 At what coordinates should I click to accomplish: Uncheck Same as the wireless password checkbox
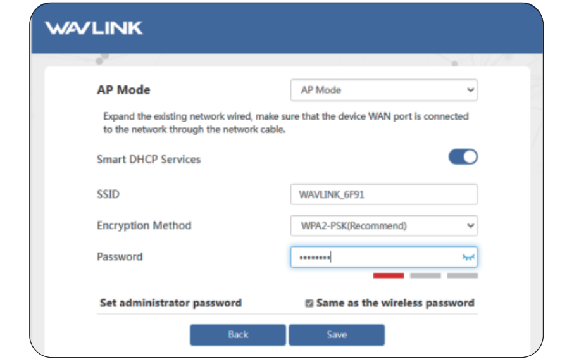tap(309, 303)
